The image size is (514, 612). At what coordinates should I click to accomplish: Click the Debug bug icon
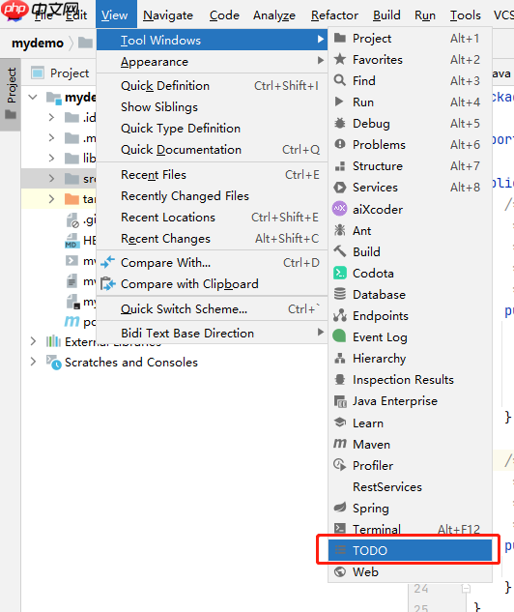(340, 124)
